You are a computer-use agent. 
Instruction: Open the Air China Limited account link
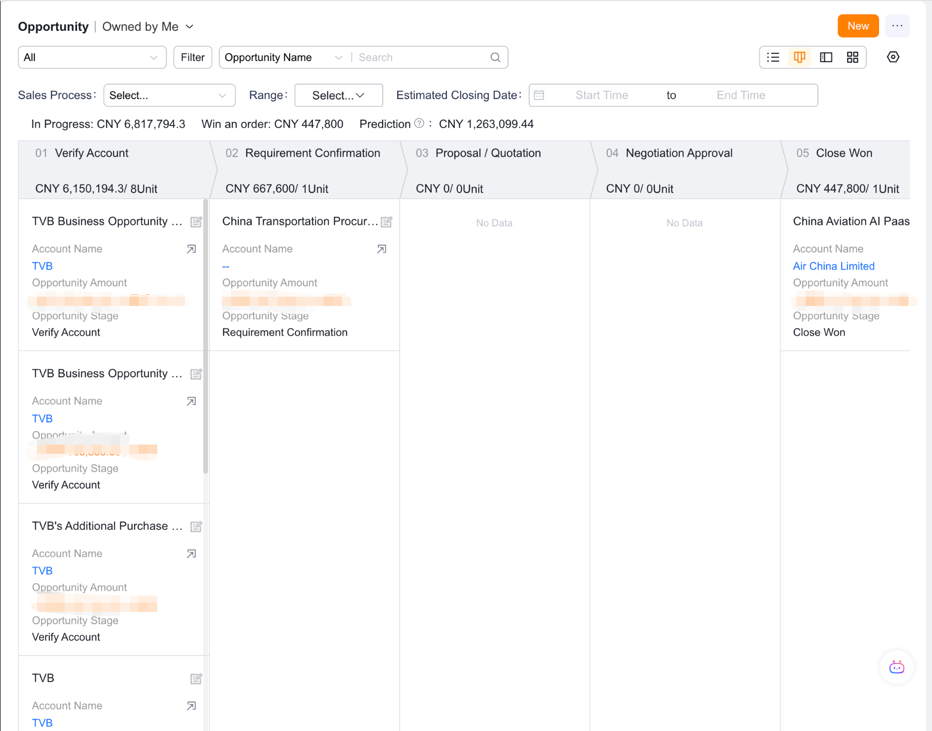[x=833, y=266]
